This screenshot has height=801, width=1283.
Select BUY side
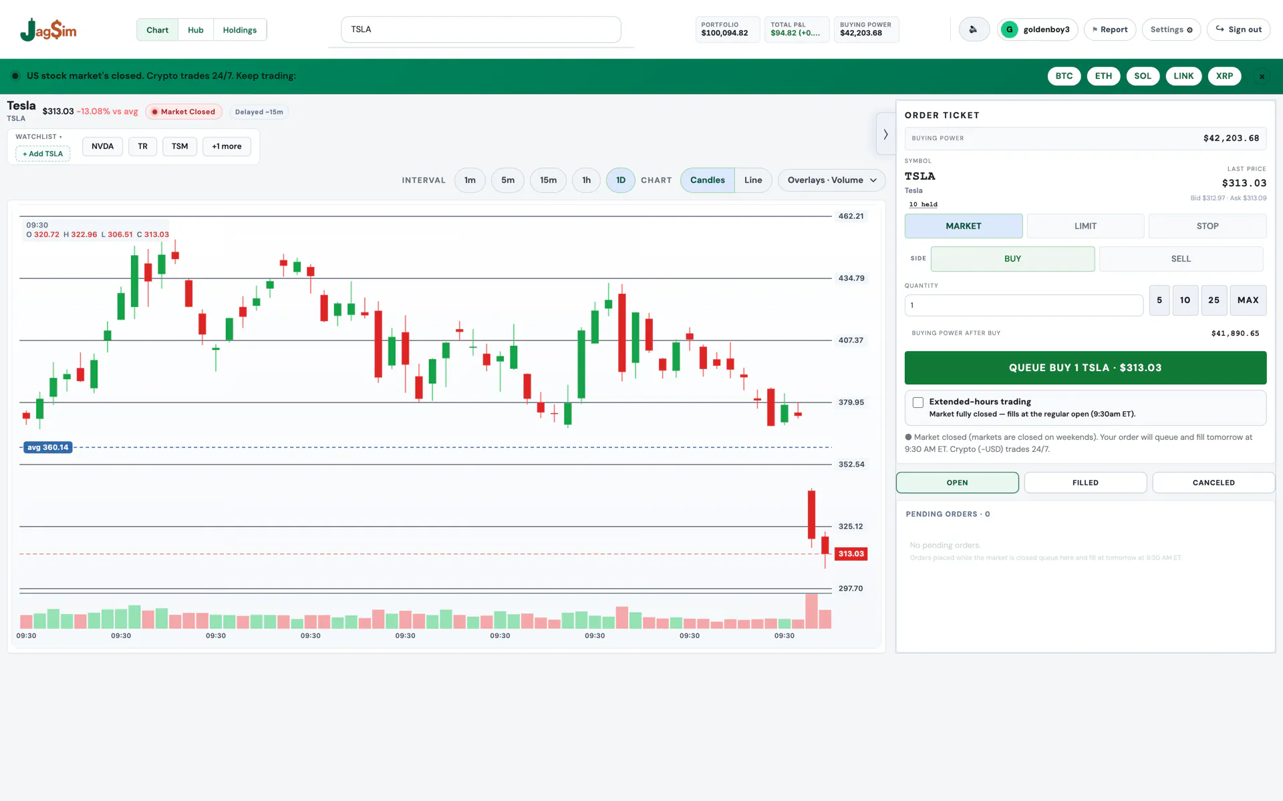1012,259
